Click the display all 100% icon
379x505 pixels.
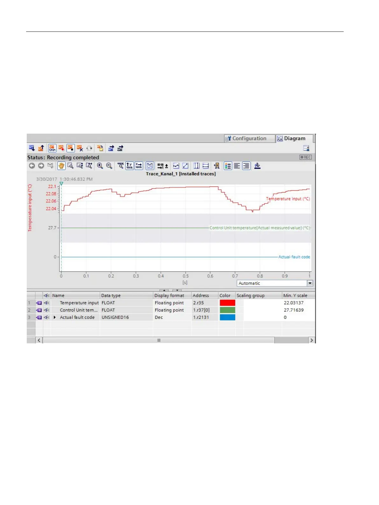pyautogui.click(x=120, y=166)
